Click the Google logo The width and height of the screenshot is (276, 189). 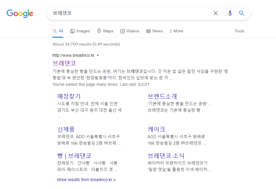click(20, 13)
